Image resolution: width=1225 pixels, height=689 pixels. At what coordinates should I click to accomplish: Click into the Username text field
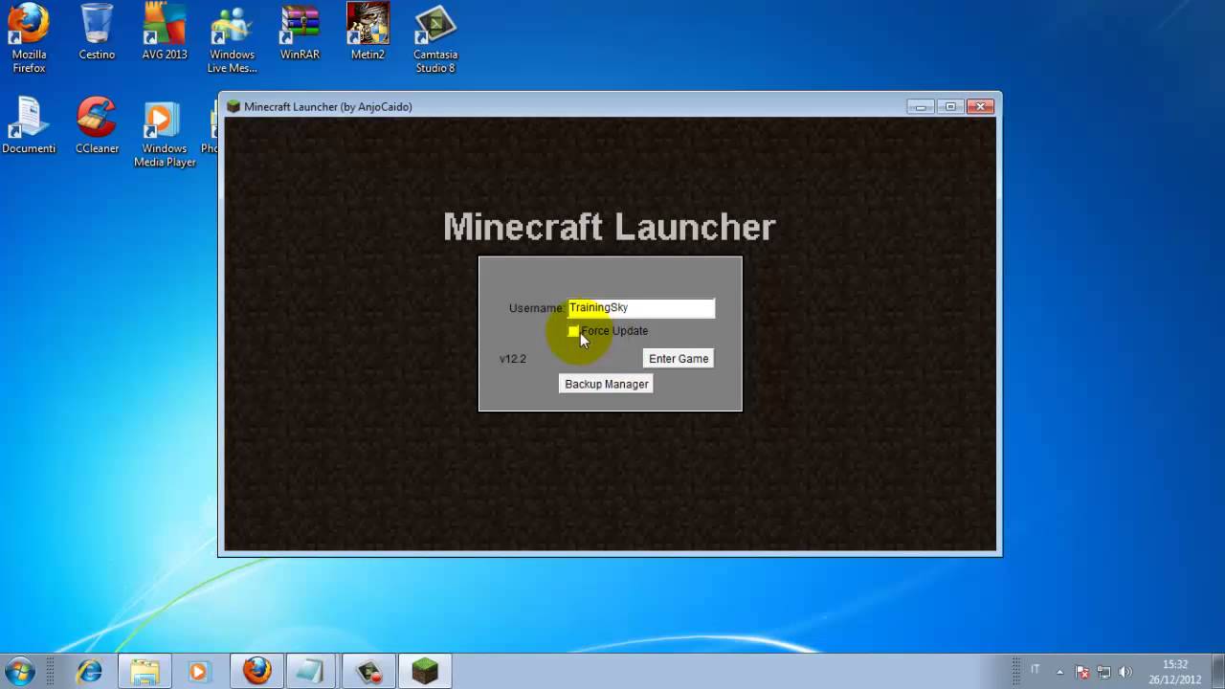(641, 308)
